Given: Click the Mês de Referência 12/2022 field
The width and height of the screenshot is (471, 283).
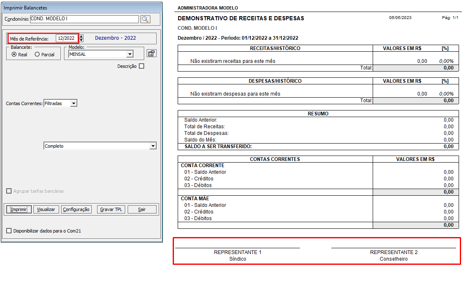Looking at the screenshot, I should pyautogui.click(x=67, y=38).
